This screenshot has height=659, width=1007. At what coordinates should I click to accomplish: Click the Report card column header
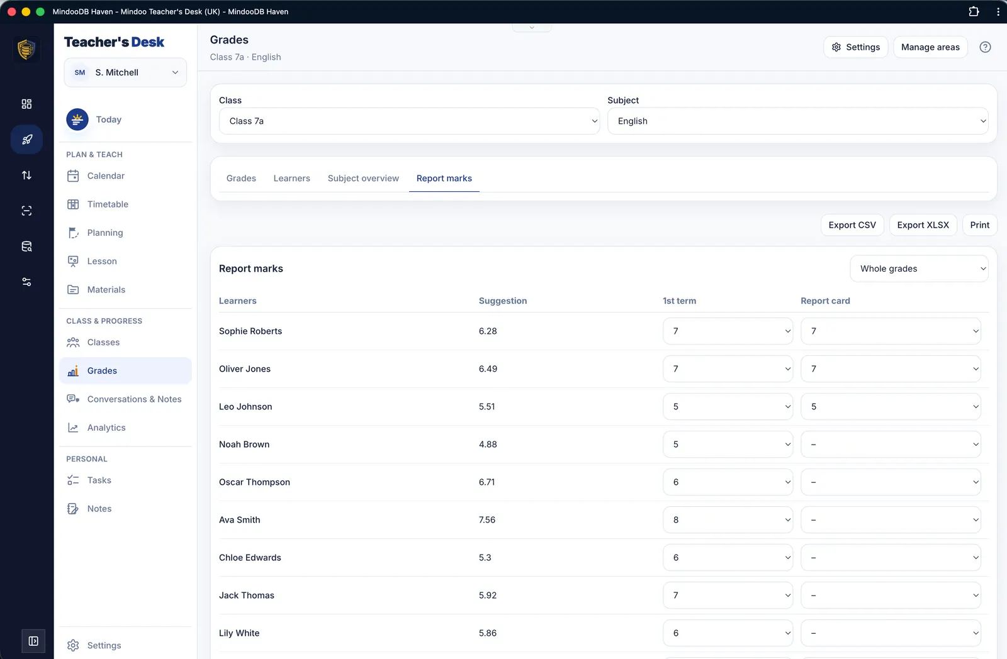[825, 301]
